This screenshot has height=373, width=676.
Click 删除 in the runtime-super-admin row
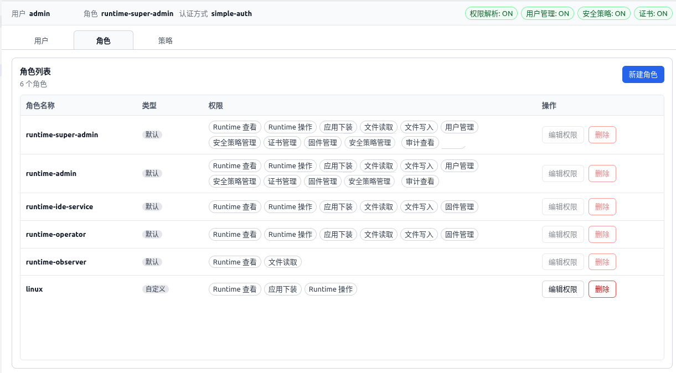[602, 135]
